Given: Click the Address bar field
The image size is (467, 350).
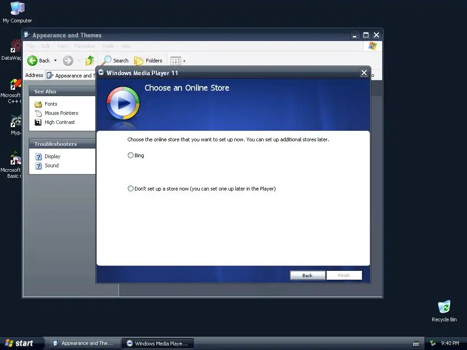Looking at the screenshot, I should (x=71, y=76).
